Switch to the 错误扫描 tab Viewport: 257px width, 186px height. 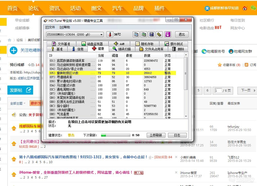tap(122, 49)
